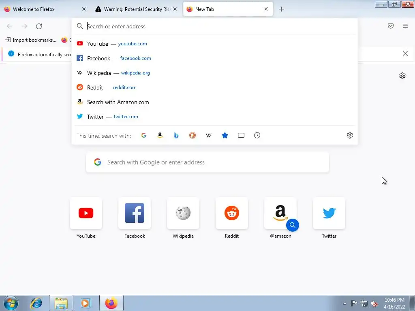Search history using the clock icon
415x311 pixels.
coord(257,135)
